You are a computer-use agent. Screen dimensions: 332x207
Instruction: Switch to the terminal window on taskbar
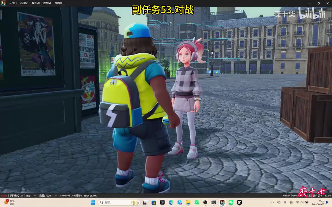point(214,202)
